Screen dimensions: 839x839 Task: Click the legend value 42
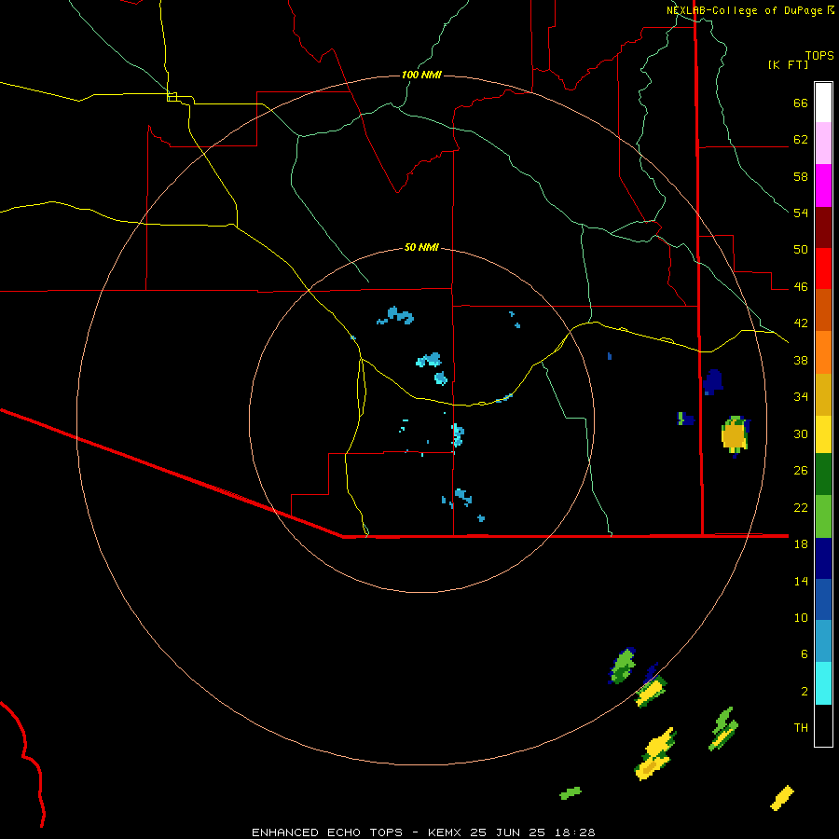(x=801, y=323)
